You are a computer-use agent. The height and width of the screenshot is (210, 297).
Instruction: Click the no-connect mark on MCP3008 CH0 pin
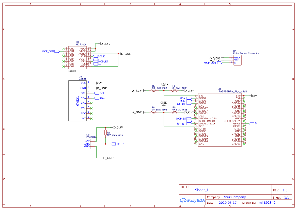[64, 49]
